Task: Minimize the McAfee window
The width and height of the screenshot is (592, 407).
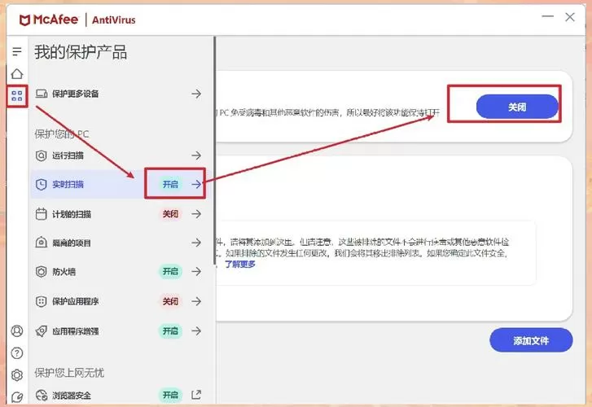Action: click(x=547, y=16)
